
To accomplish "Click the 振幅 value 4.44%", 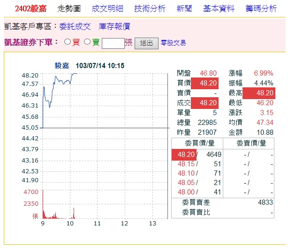I will tap(264, 83).
